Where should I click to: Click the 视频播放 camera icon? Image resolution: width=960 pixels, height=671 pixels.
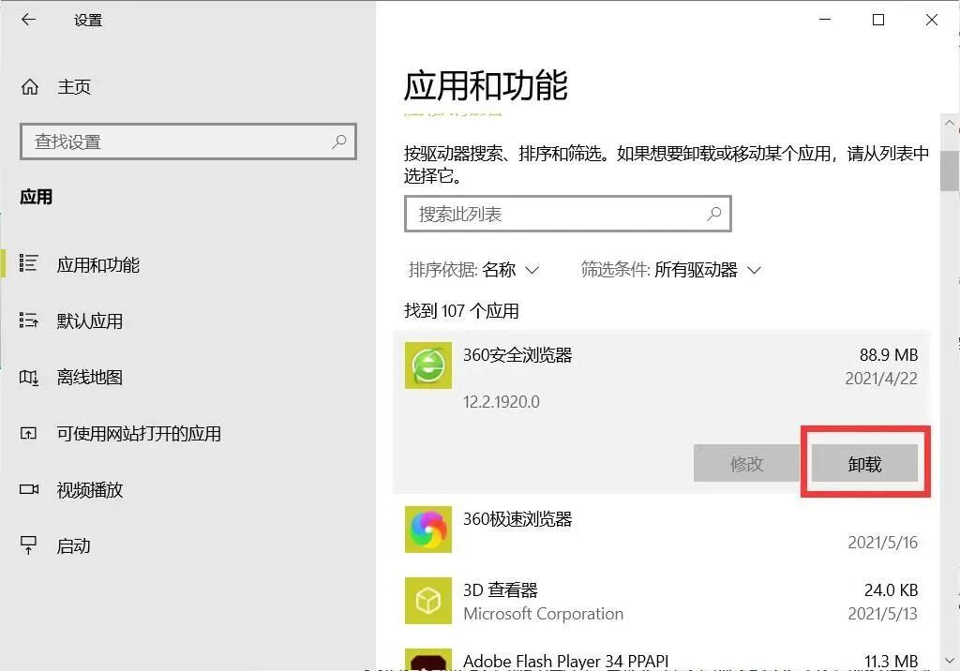pos(29,489)
